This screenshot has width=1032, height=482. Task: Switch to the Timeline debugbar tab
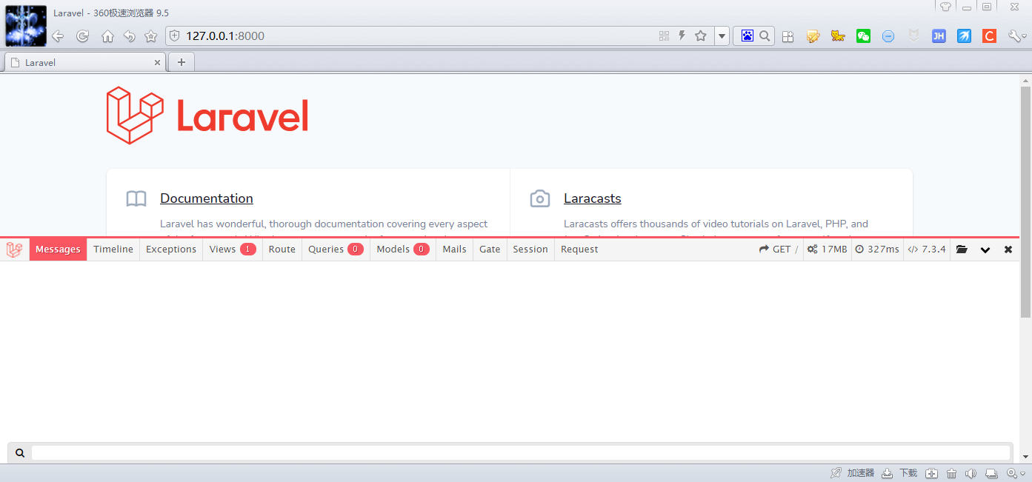(113, 250)
